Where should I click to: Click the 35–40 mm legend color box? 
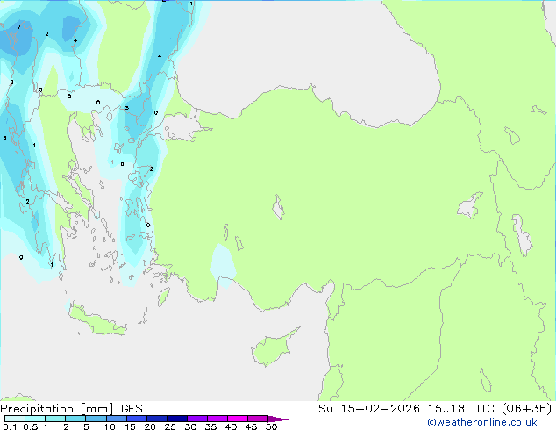tap(217, 419)
